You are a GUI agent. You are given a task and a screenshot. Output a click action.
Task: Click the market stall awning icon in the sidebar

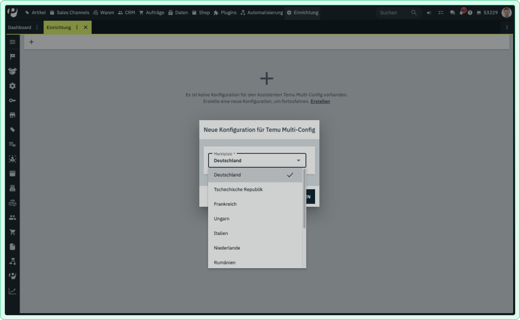(12, 173)
